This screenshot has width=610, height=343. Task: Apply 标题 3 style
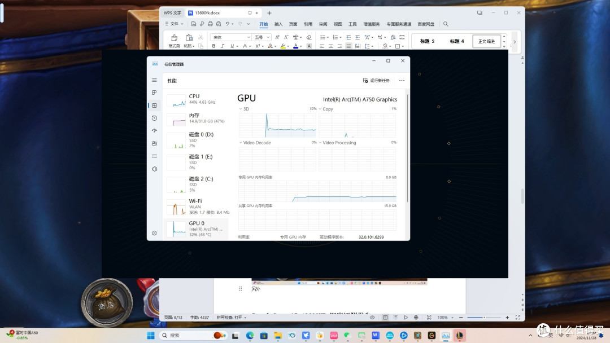pyautogui.click(x=427, y=41)
